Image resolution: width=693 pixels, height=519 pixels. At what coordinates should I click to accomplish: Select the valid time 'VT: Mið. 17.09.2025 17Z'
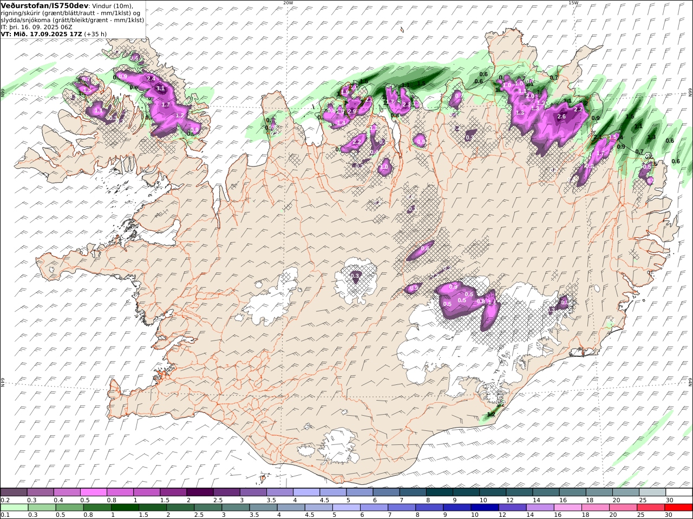[x=42, y=34]
